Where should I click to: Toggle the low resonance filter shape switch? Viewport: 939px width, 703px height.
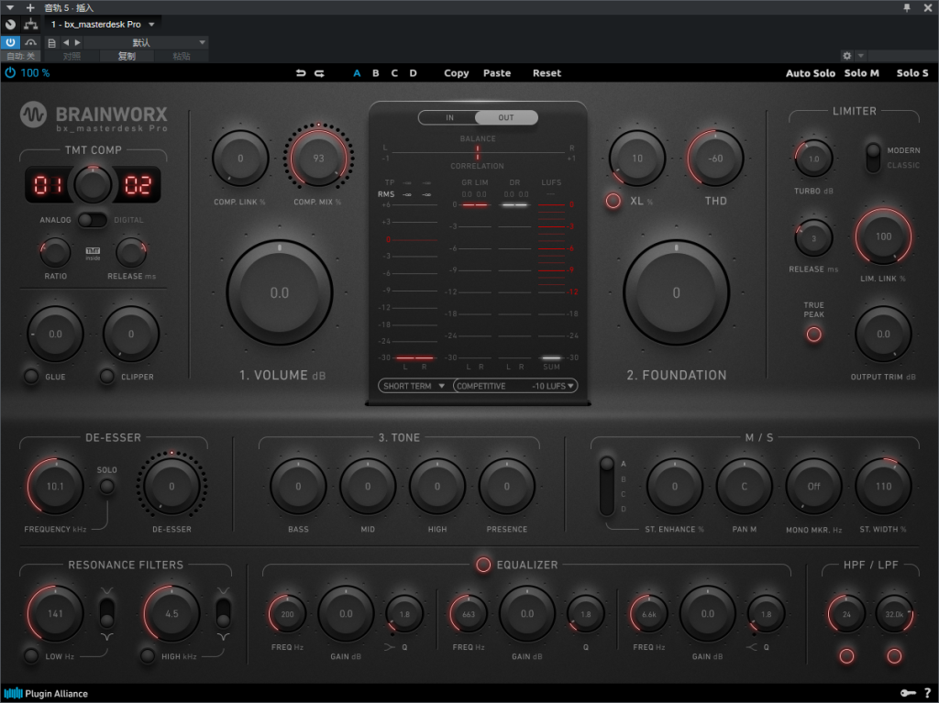click(106, 614)
